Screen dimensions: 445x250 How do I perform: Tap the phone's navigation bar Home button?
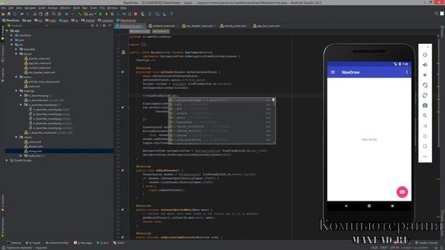[x=369, y=206]
